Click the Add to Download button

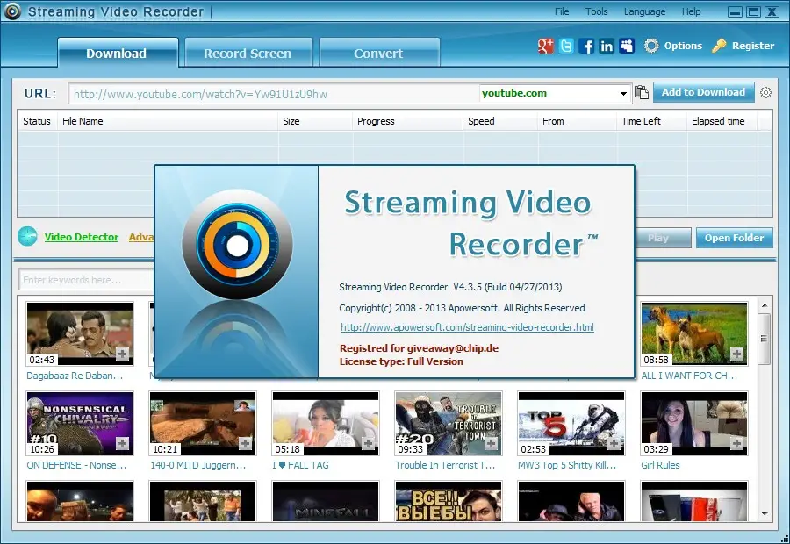click(704, 92)
